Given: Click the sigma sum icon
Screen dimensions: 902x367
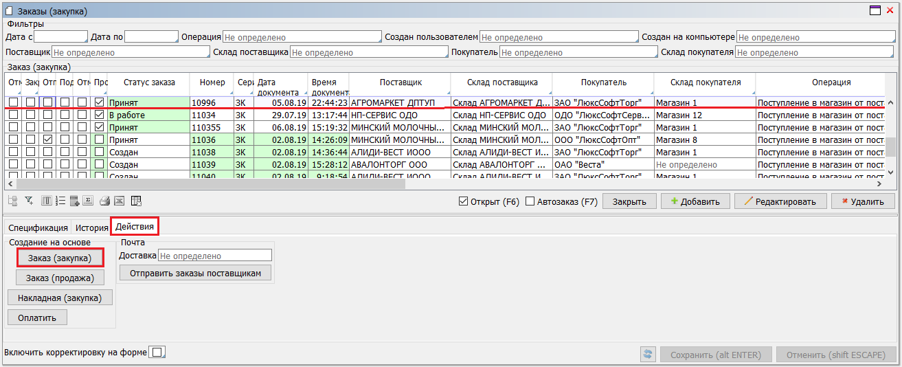Looking at the screenshot, I should pos(88,201).
